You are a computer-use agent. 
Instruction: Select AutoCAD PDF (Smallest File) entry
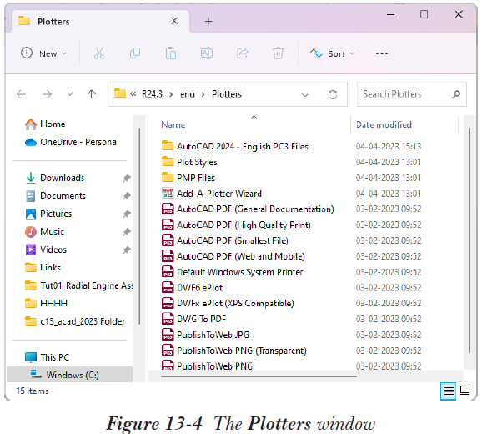click(224, 240)
